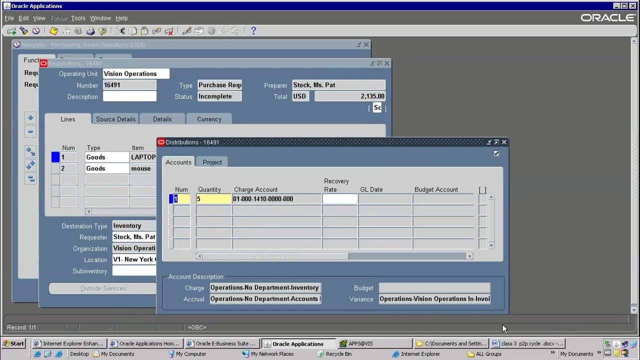
Task: Click the Translations globe toolbar icon
Action: pyautogui.click(x=211, y=31)
